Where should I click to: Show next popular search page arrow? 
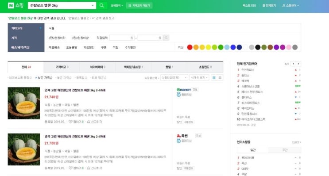click(298, 64)
